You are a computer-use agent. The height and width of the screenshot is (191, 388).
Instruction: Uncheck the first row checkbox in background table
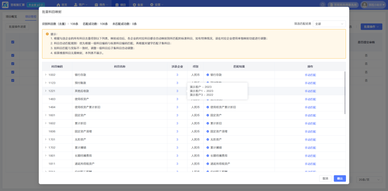click(13, 55)
